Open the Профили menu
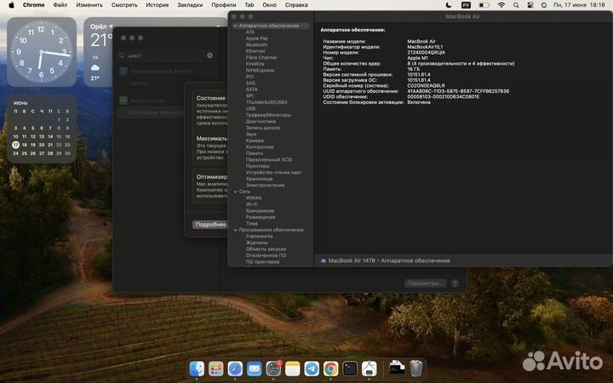613x383 pixels. click(x=224, y=5)
